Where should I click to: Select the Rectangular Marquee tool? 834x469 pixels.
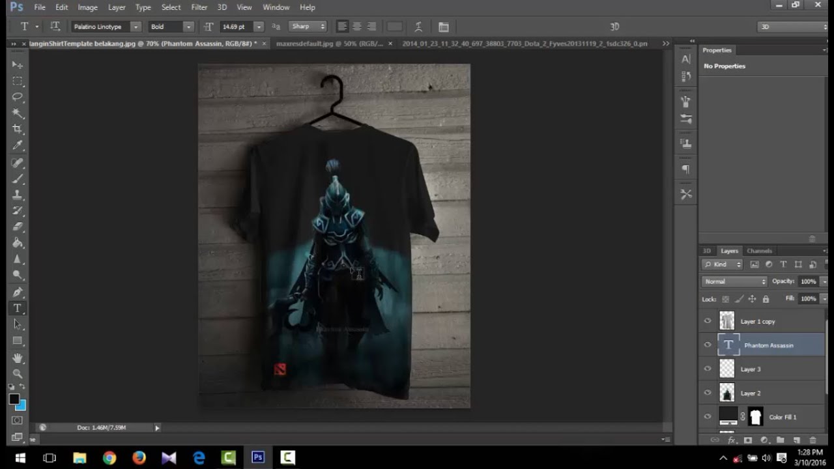pos(18,81)
